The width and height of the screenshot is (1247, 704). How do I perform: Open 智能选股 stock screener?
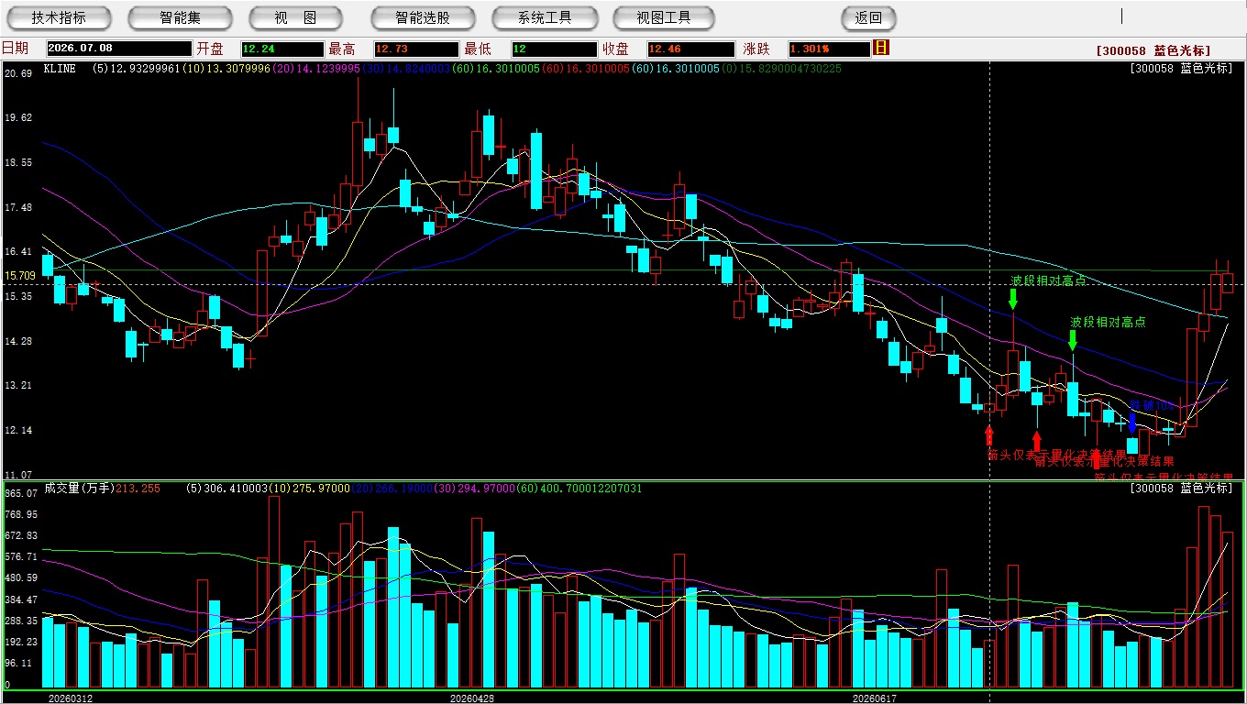click(x=423, y=17)
